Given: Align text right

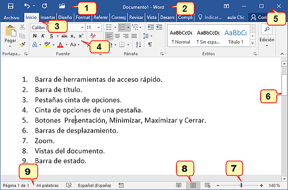Looking at the screenshot, I should pos(126,36).
